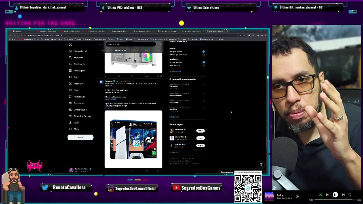Viewport: 363px width, 204px height.
Task: Open more options for Dado Dolabella trend
Action: [x=204, y=93]
